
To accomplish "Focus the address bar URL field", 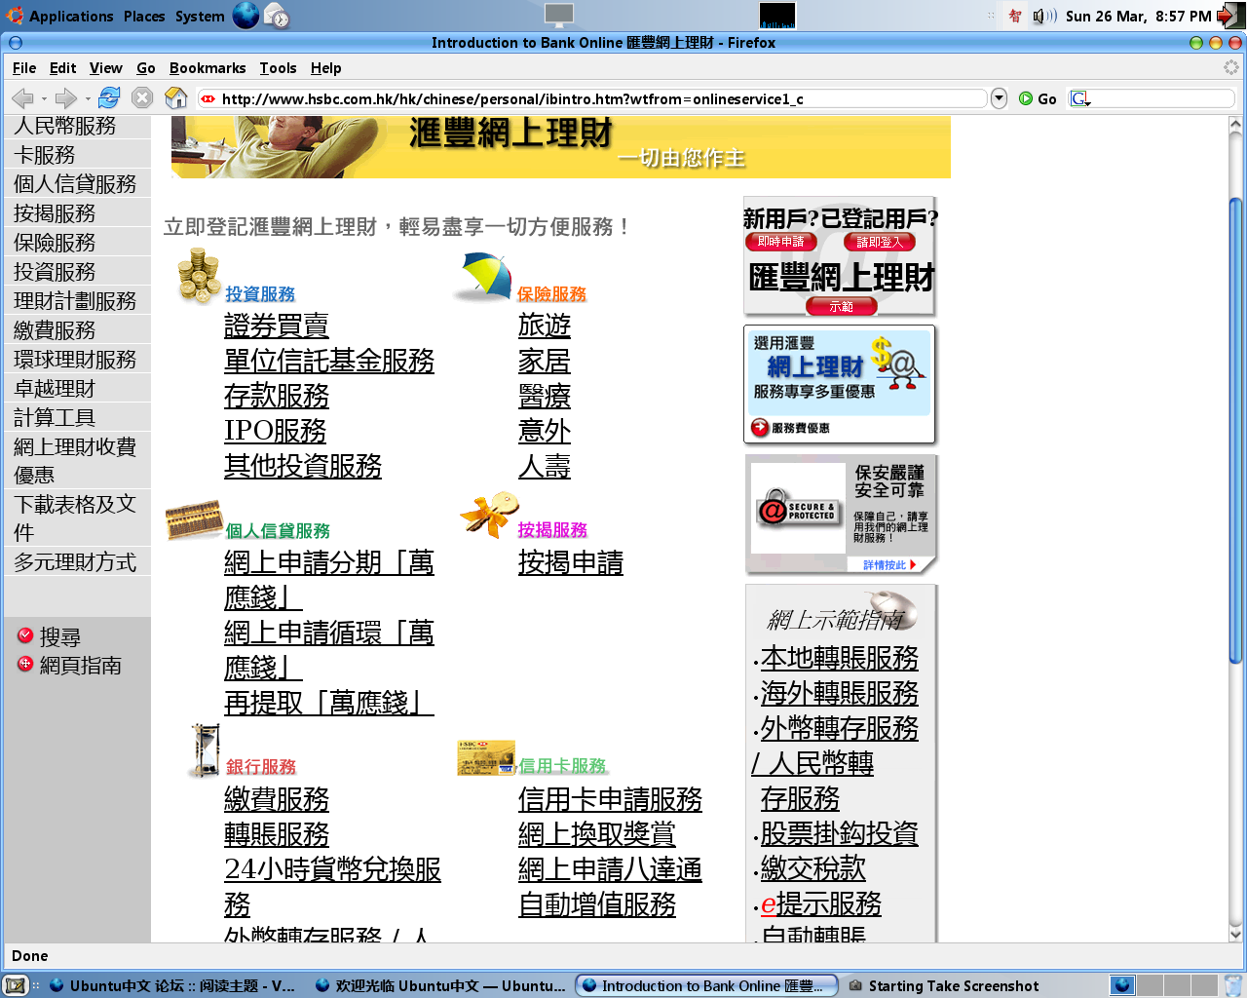I will pos(592,98).
